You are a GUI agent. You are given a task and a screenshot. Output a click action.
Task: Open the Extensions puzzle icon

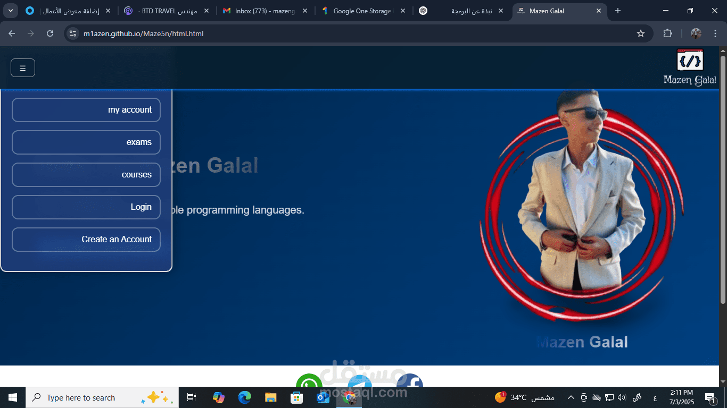(x=667, y=33)
